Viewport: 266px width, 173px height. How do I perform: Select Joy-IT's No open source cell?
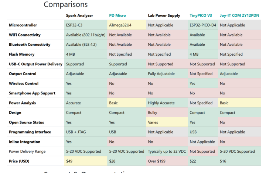239,122
